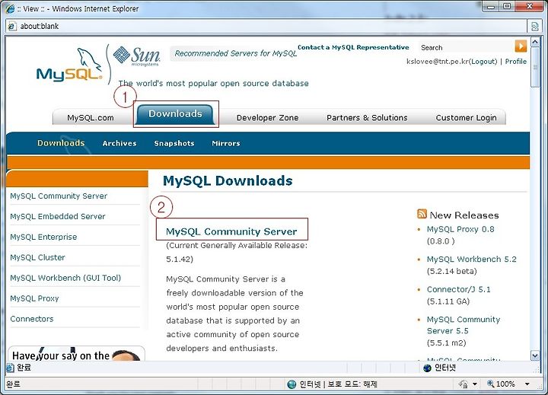Viewport: 548px width, 395px height.
Task: Click the zoom magnifier icon in status bar
Action: coord(491,384)
